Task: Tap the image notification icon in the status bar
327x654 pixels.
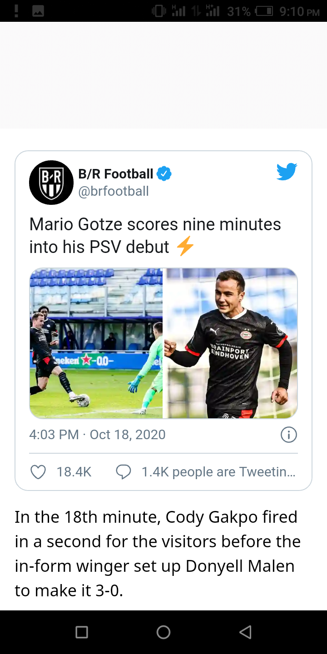Action: (38, 11)
